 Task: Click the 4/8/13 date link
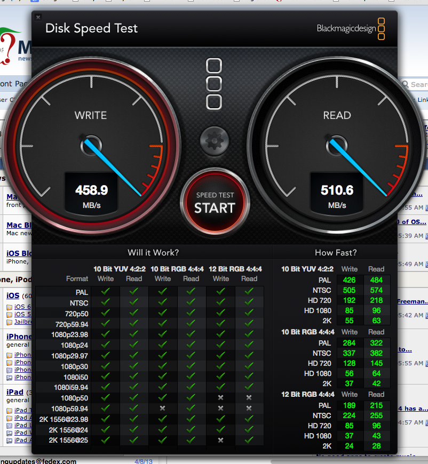(x=144, y=461)
